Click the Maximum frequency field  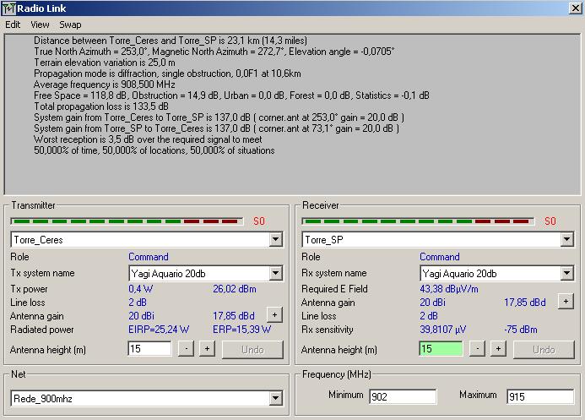click(x=539, y=396)
